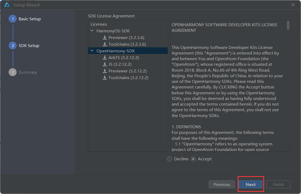Click step 2 circle for SDK Setup

[13, 45]
